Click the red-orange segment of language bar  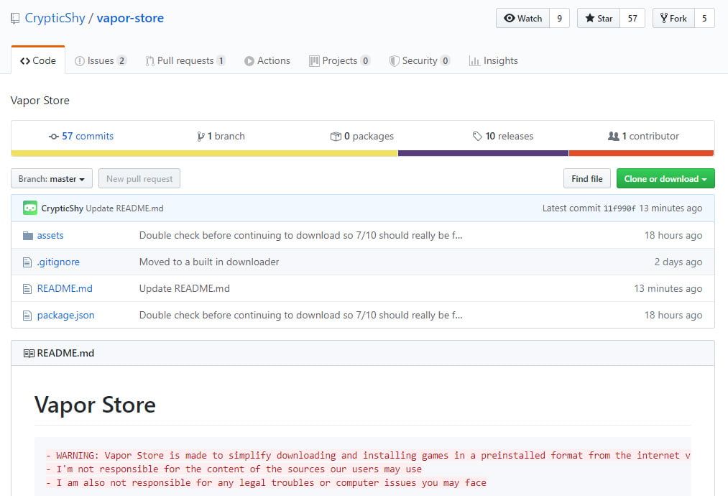tap(641, 153)
